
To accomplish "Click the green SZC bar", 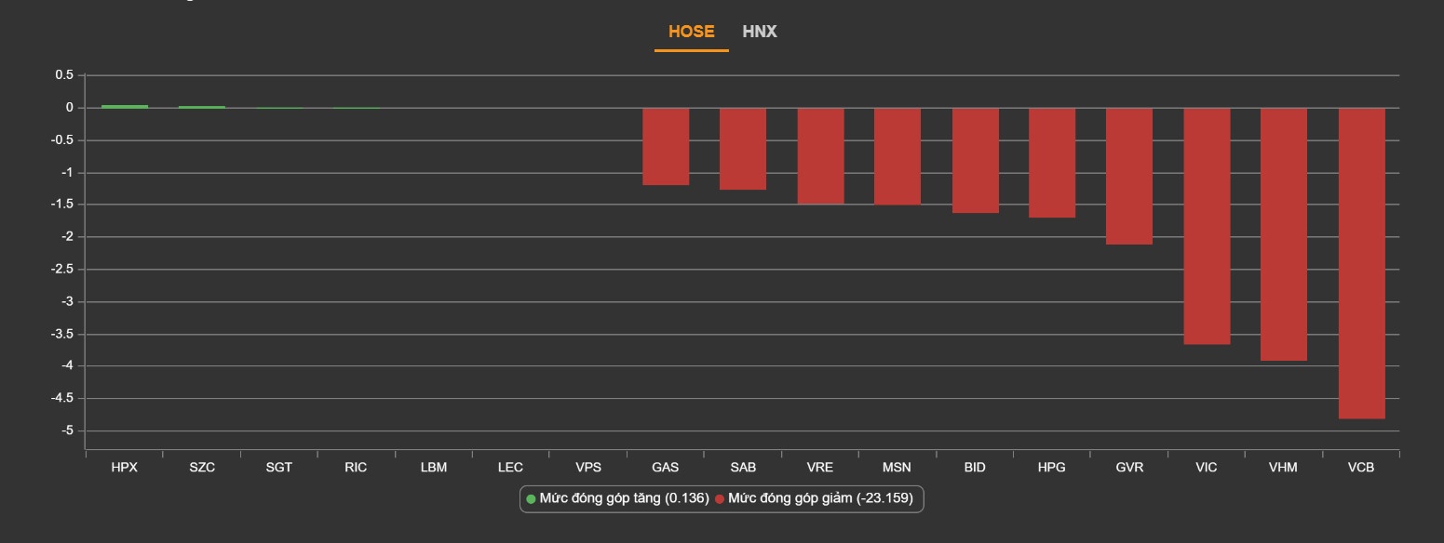I will pyautogui.click(x=202, y=107).
